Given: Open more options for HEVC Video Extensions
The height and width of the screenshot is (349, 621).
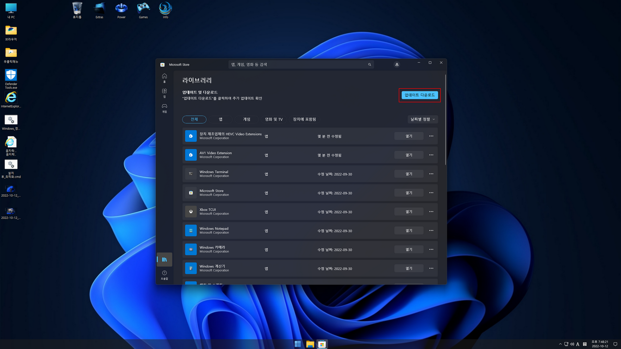Looking at the screenshot, I should (x=431, y=136).
